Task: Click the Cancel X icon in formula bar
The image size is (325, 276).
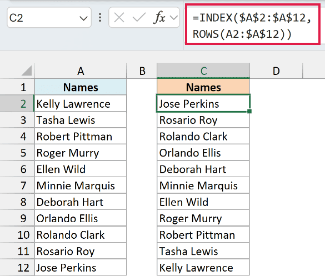Action: coord(119,17)
